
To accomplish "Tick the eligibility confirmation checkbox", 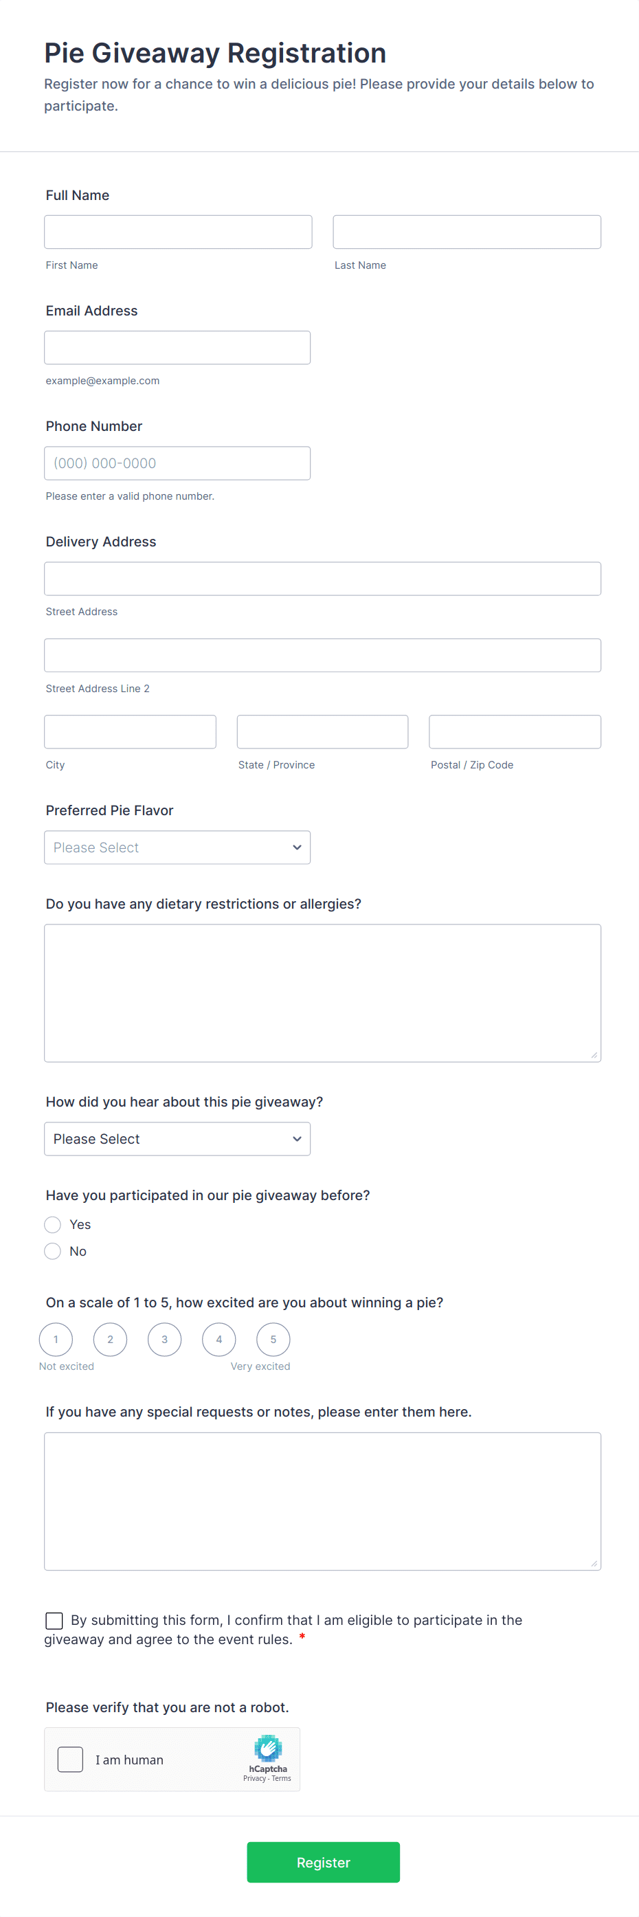I will pyautogui.click(x=54, y=1620).
